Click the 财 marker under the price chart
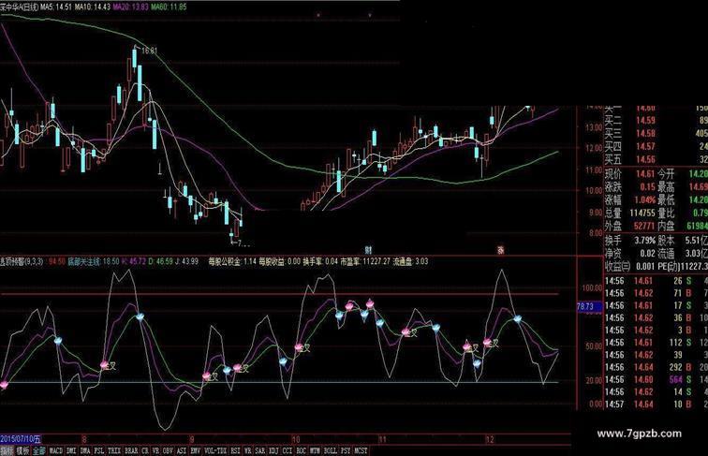The image size is (708, 456). (x=368, y=250)
